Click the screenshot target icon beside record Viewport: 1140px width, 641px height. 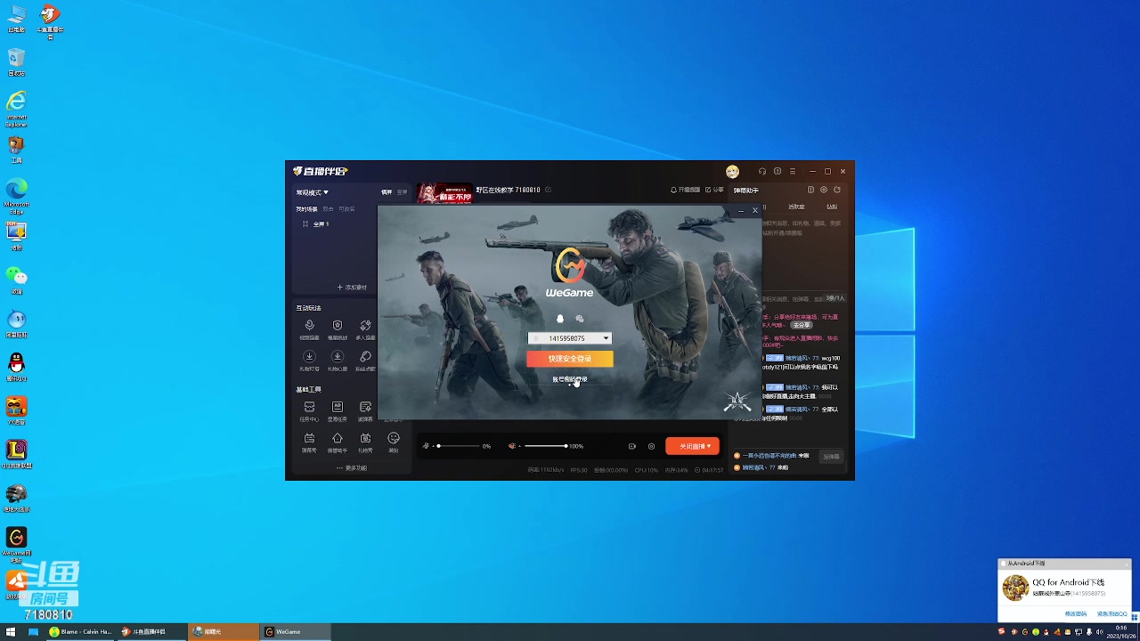(x=651, y=446)
